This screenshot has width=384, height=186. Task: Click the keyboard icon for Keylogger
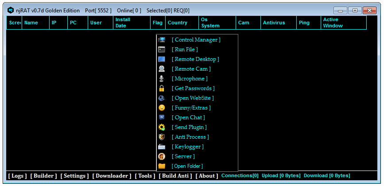[x=162, y=147]
